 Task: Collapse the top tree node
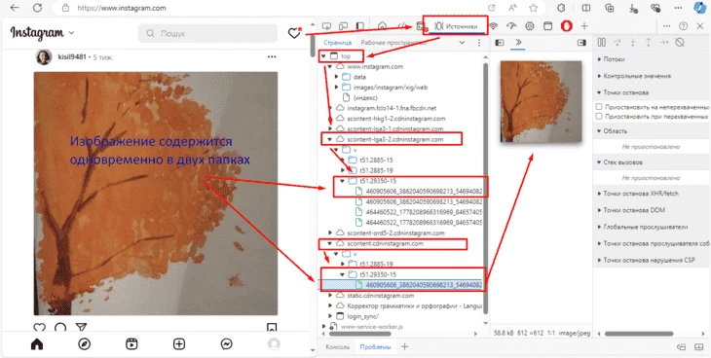point(323,56)
